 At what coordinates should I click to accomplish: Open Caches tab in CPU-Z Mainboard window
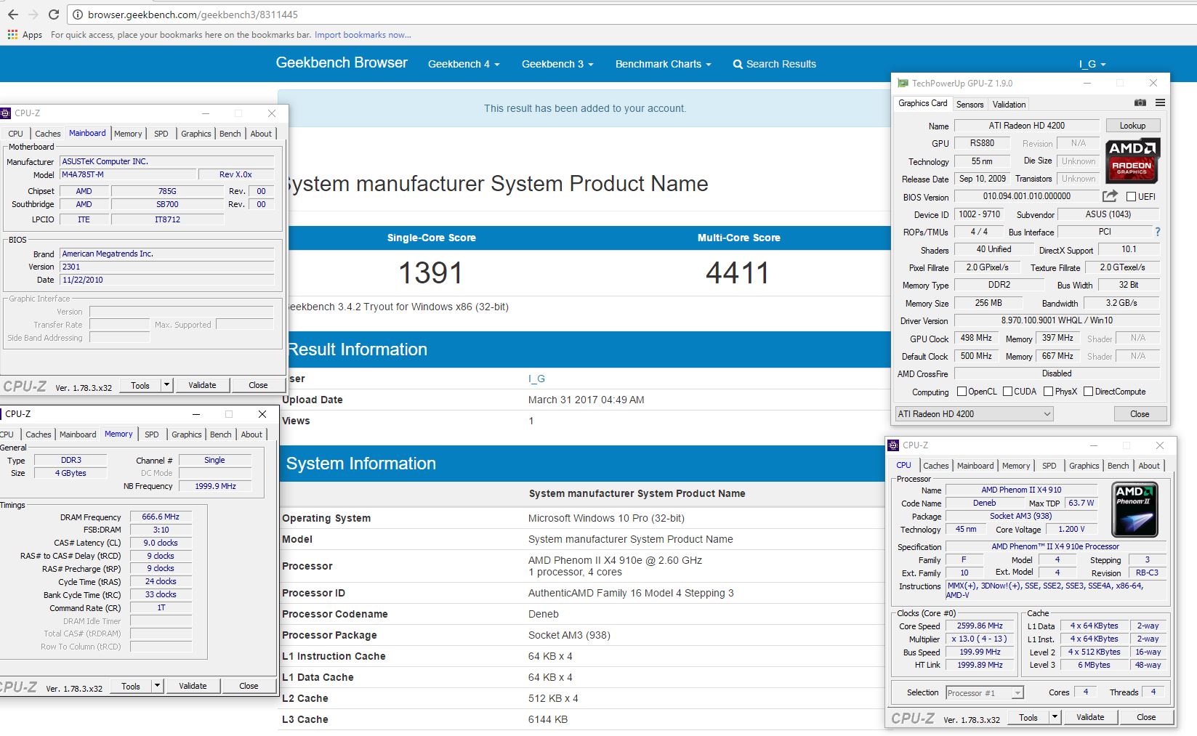[x=48, y=134]
